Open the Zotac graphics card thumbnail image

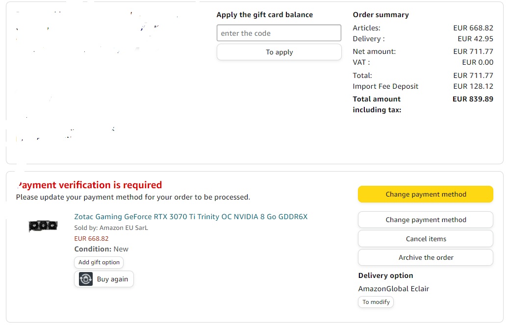(x=43, y=226)
